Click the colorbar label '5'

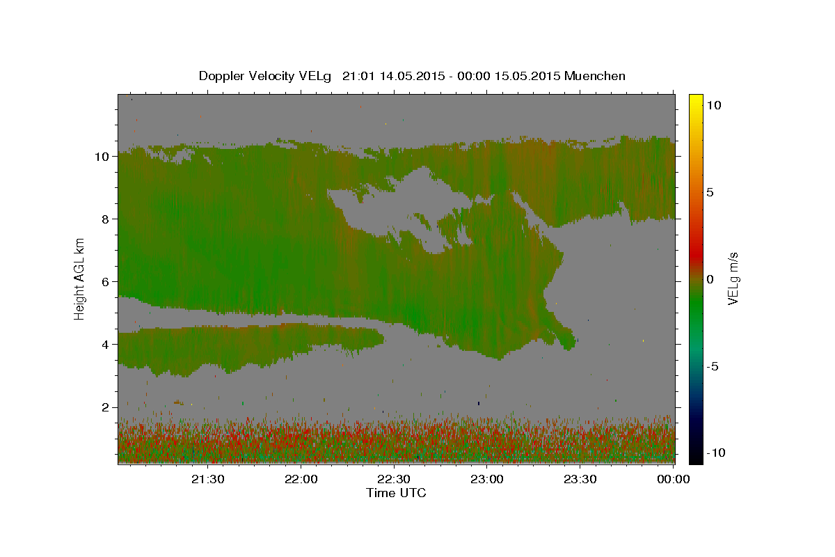(x=710, y=192)
